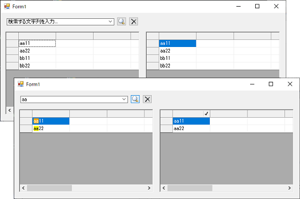
Task: Select cell 'aa22' in front window left grid
Action: [51, 128]
